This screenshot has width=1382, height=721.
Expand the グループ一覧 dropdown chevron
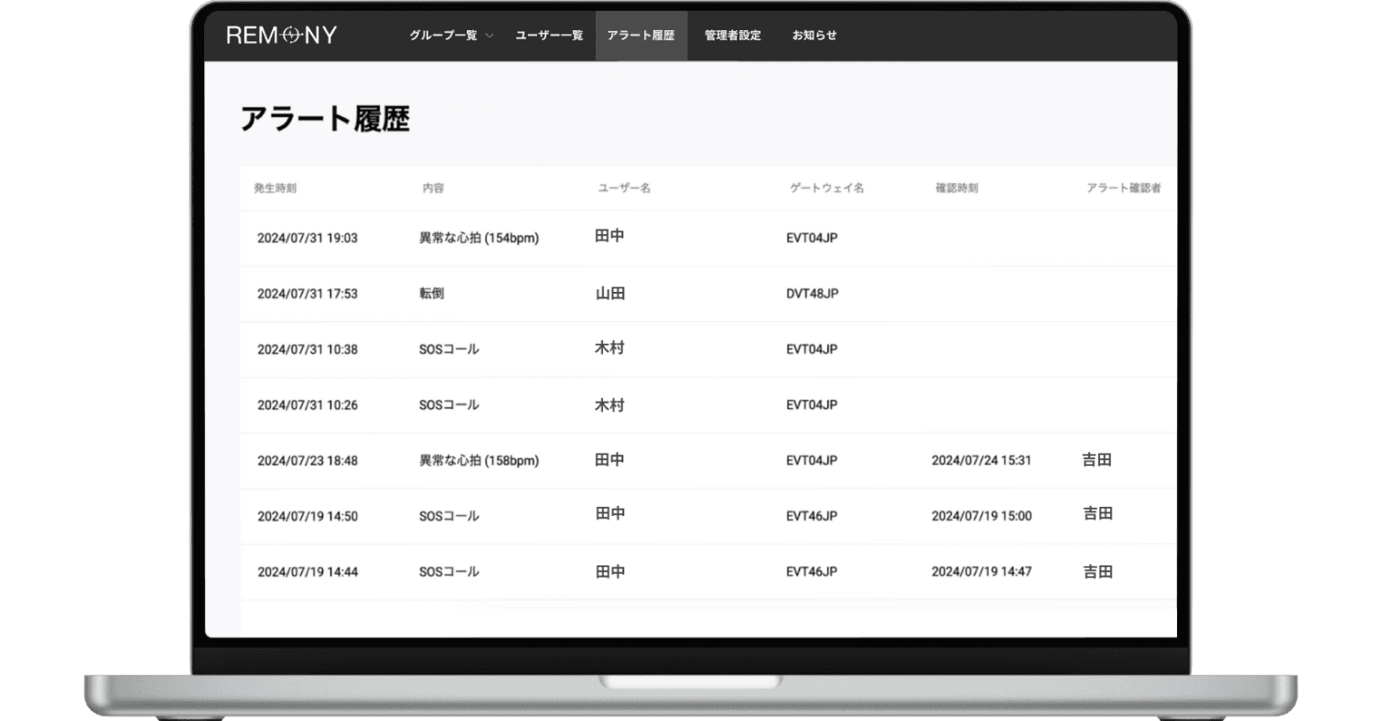(489, 37)
